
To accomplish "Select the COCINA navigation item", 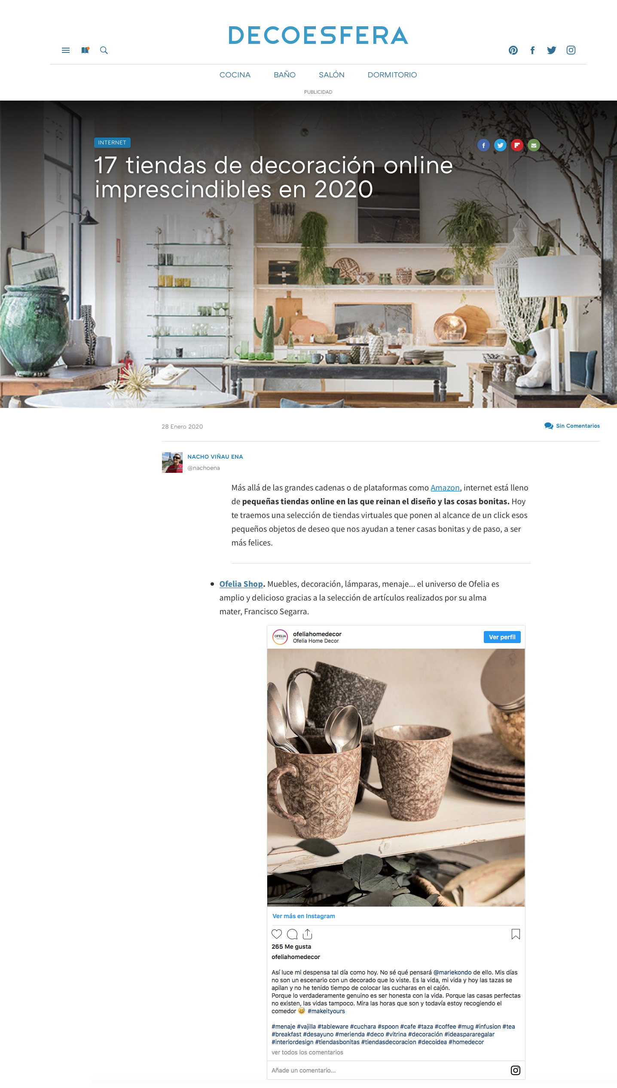I will [x=235, y=75].
